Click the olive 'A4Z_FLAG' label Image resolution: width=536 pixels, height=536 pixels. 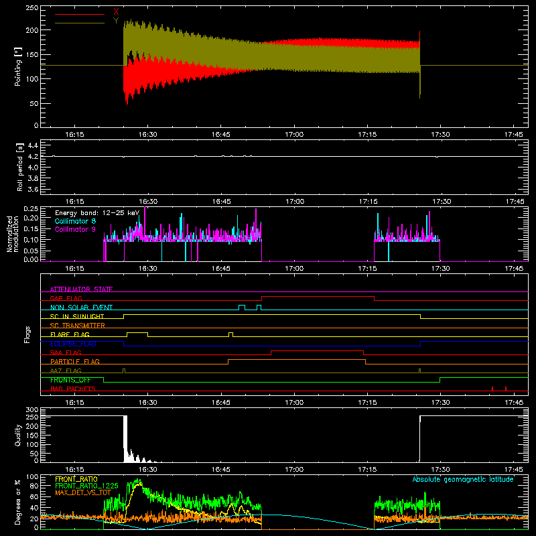click(x=66, y=371)
